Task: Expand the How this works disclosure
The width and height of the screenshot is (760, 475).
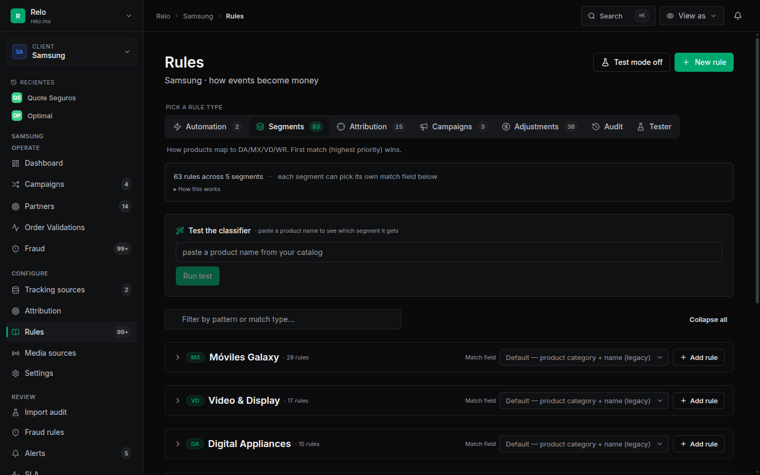Action: pyautogui.click(x=197, y=189)
